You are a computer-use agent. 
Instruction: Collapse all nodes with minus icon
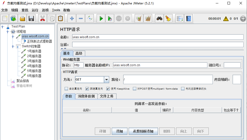(x=81, y=18)
